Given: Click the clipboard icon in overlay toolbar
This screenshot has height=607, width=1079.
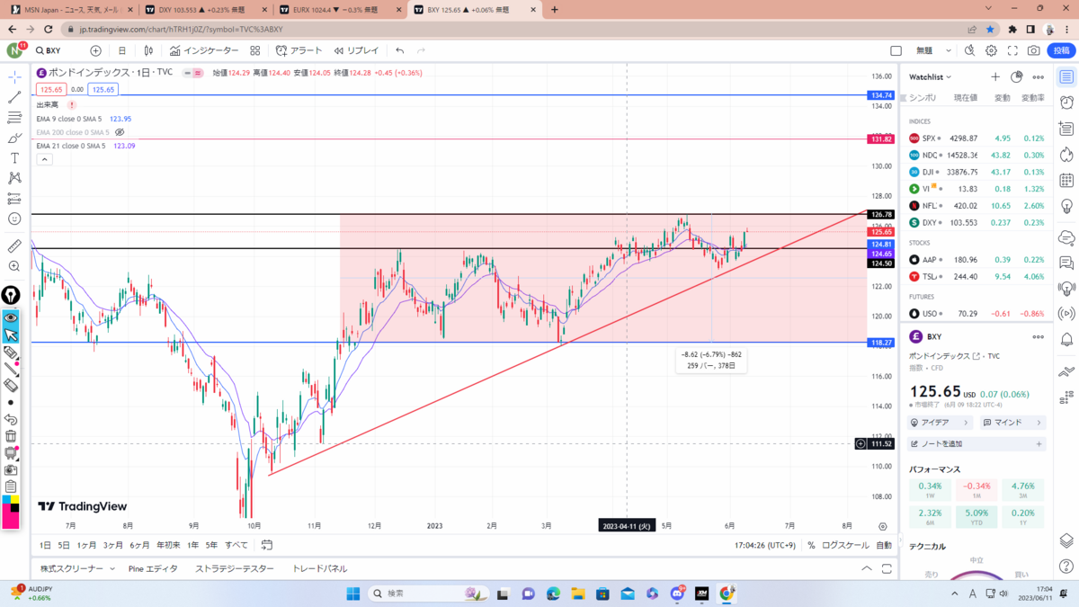Looking at the screenshot, I should 11,486.
